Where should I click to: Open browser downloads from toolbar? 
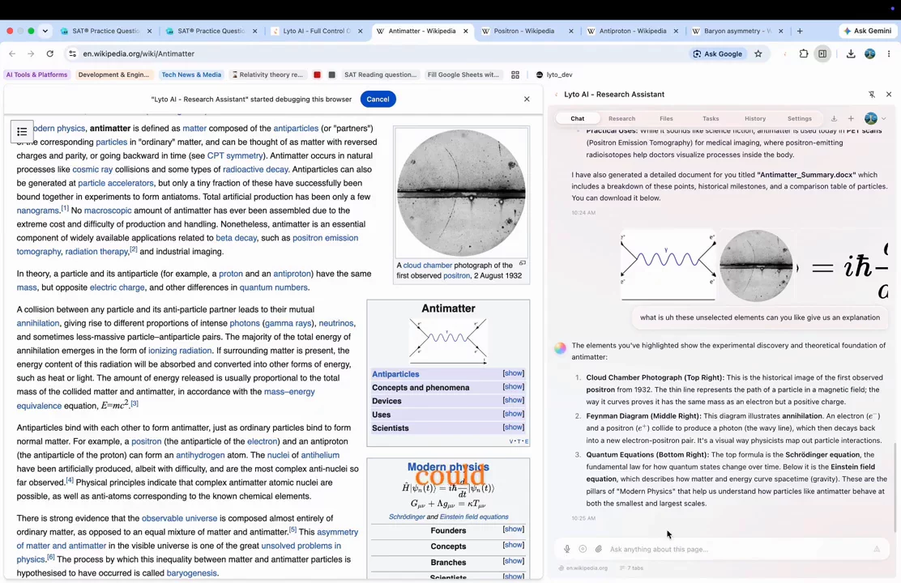[851, 53]
